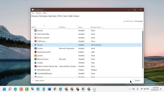The height and width of the screenshot is (92, 164).
Task: Open the taskbar clock and date
Action: pyautogui.click(x=155, y=89)
